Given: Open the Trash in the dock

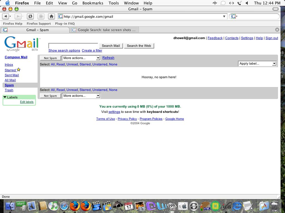Looking at the screenshot, I should point(275,206).
